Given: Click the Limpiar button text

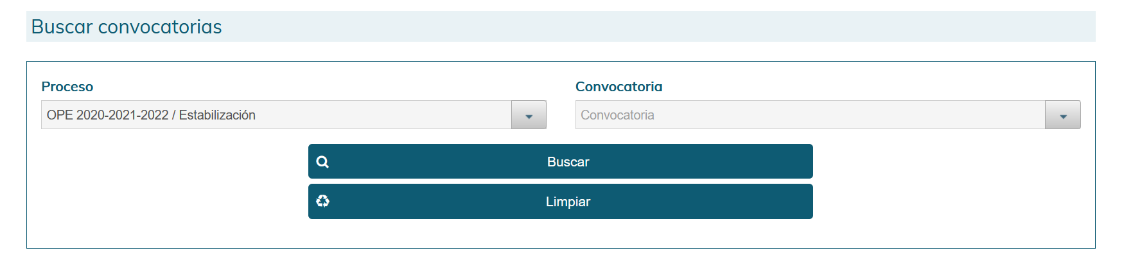Looking at the screenshot, I should (x=568, y=202).
